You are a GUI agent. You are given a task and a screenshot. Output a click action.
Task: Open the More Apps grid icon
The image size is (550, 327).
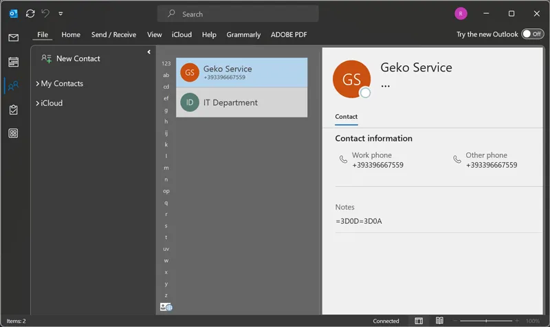pyautogui.click(x=13, y=133)
